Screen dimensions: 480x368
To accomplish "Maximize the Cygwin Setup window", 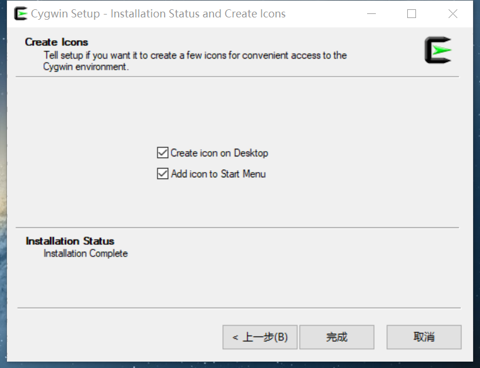I will click(411, 13).
